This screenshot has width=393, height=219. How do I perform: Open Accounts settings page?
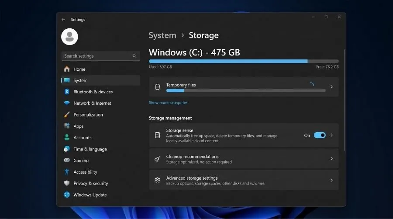tap(100, 137)
